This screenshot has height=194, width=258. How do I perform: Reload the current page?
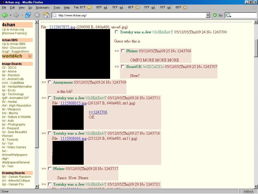pyautogui.click(x=28, y=15)
